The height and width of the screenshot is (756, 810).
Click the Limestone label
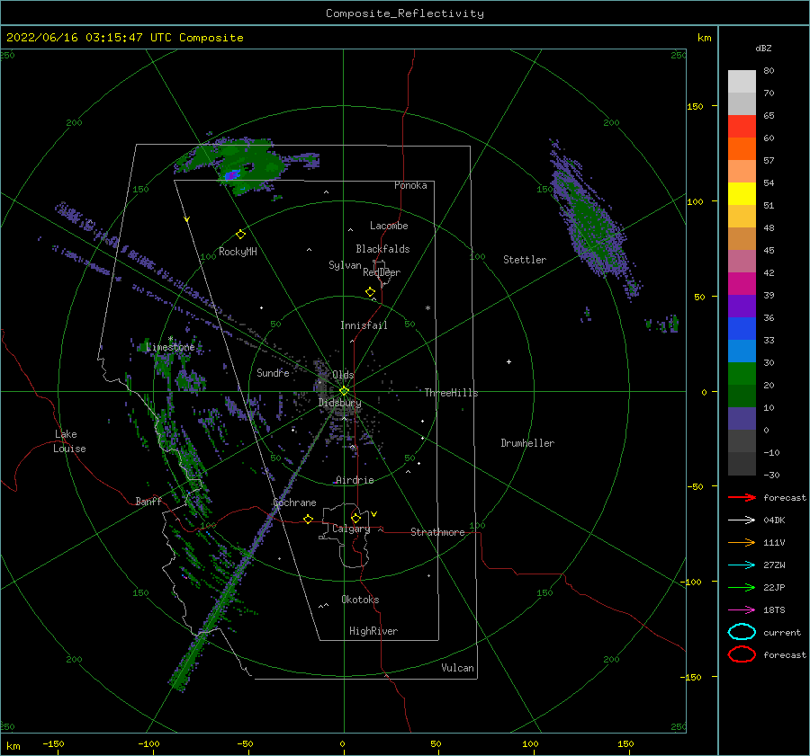click(170, 347)
